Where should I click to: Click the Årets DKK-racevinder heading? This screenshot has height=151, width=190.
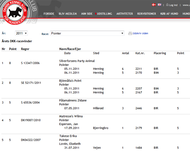[x=17, y=41]
